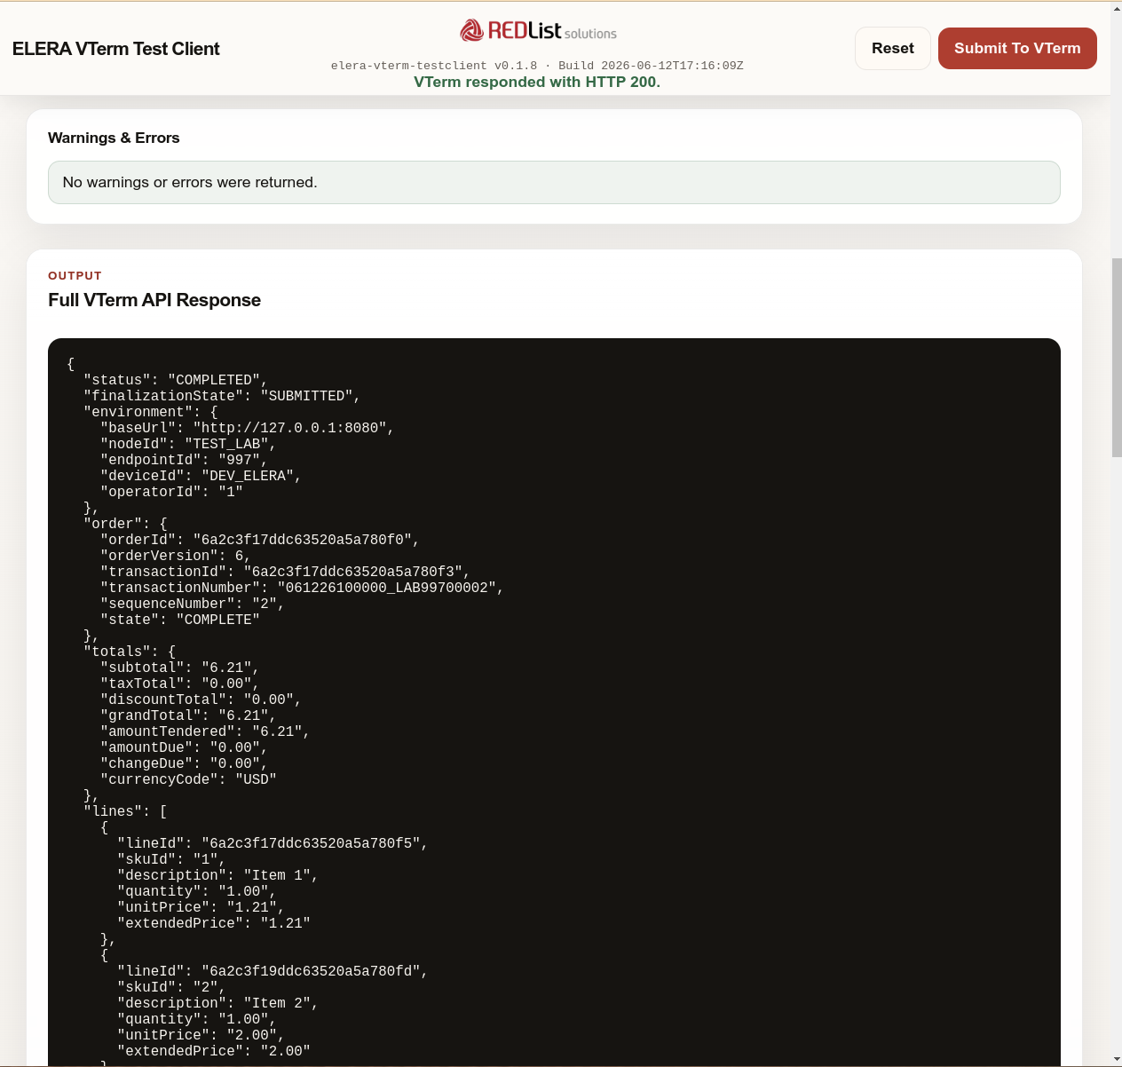Click the scrollbar up arrow
The image size is (1122, 1067).
(1117, 8)
